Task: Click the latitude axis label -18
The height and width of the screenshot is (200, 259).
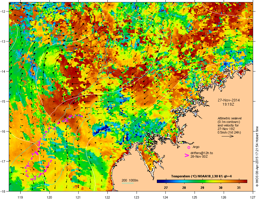Action: click(x=3, y=191)
